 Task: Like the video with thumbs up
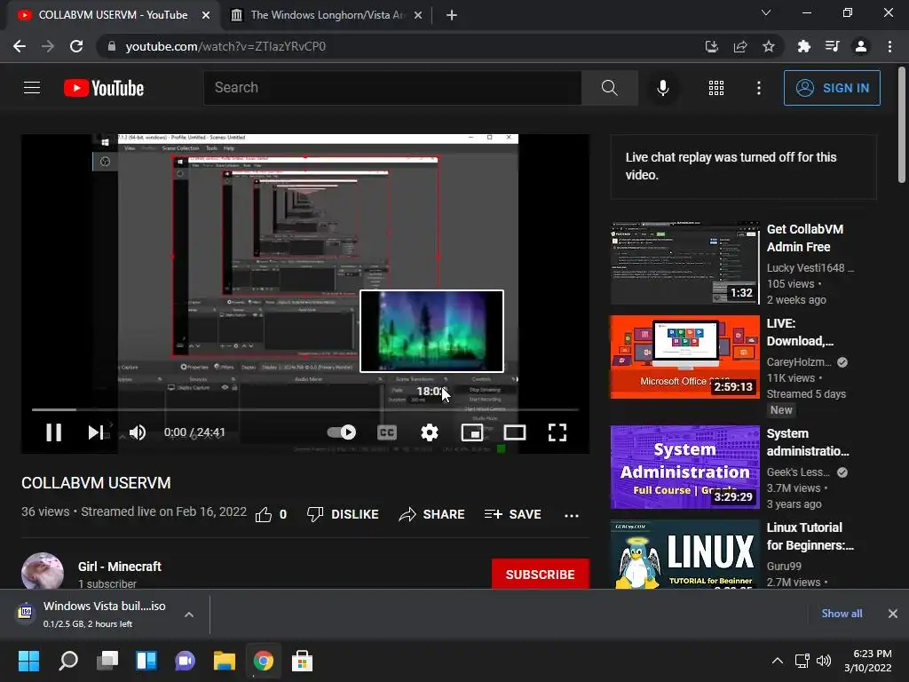[264, 514]
